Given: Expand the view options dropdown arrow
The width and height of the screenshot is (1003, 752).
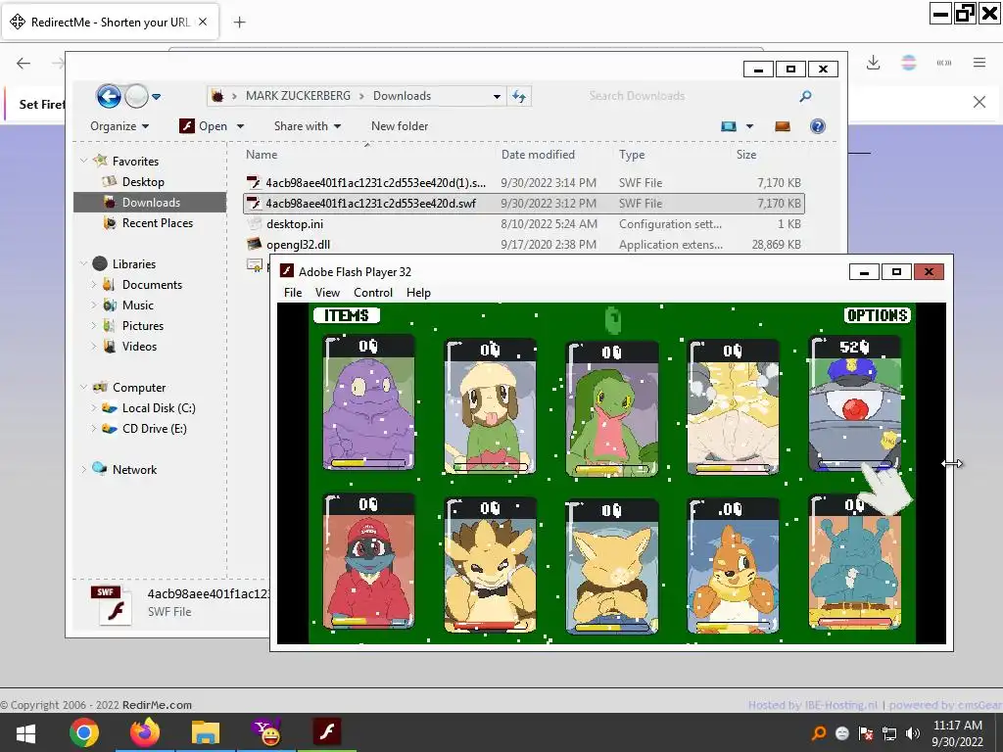Looking at the screenshot, I should [749, 126].
